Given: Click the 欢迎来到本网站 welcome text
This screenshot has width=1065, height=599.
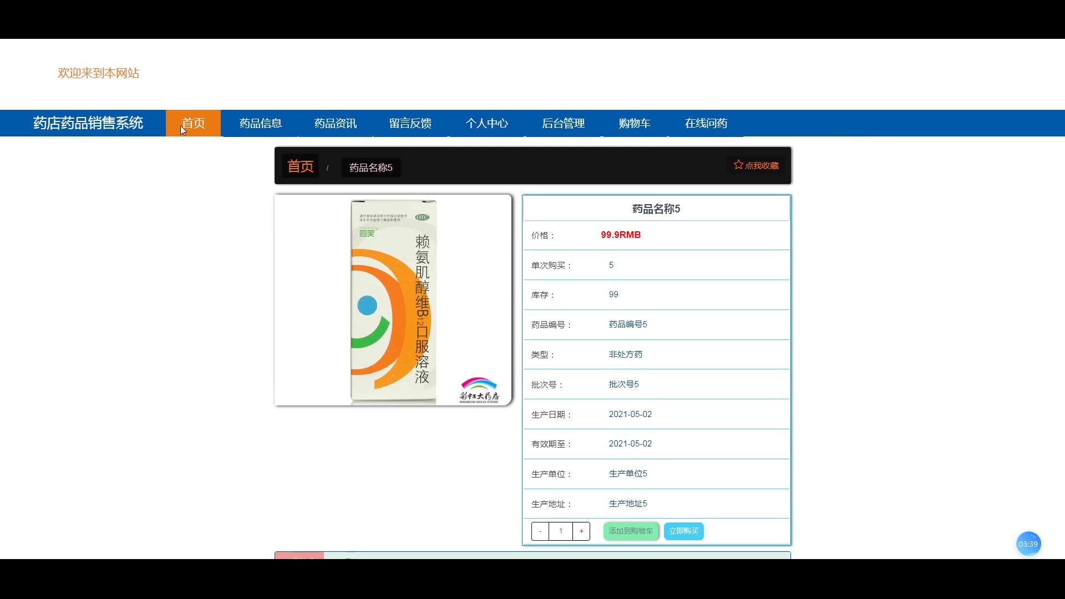Looking at the screenshot, I should (98, 73).
